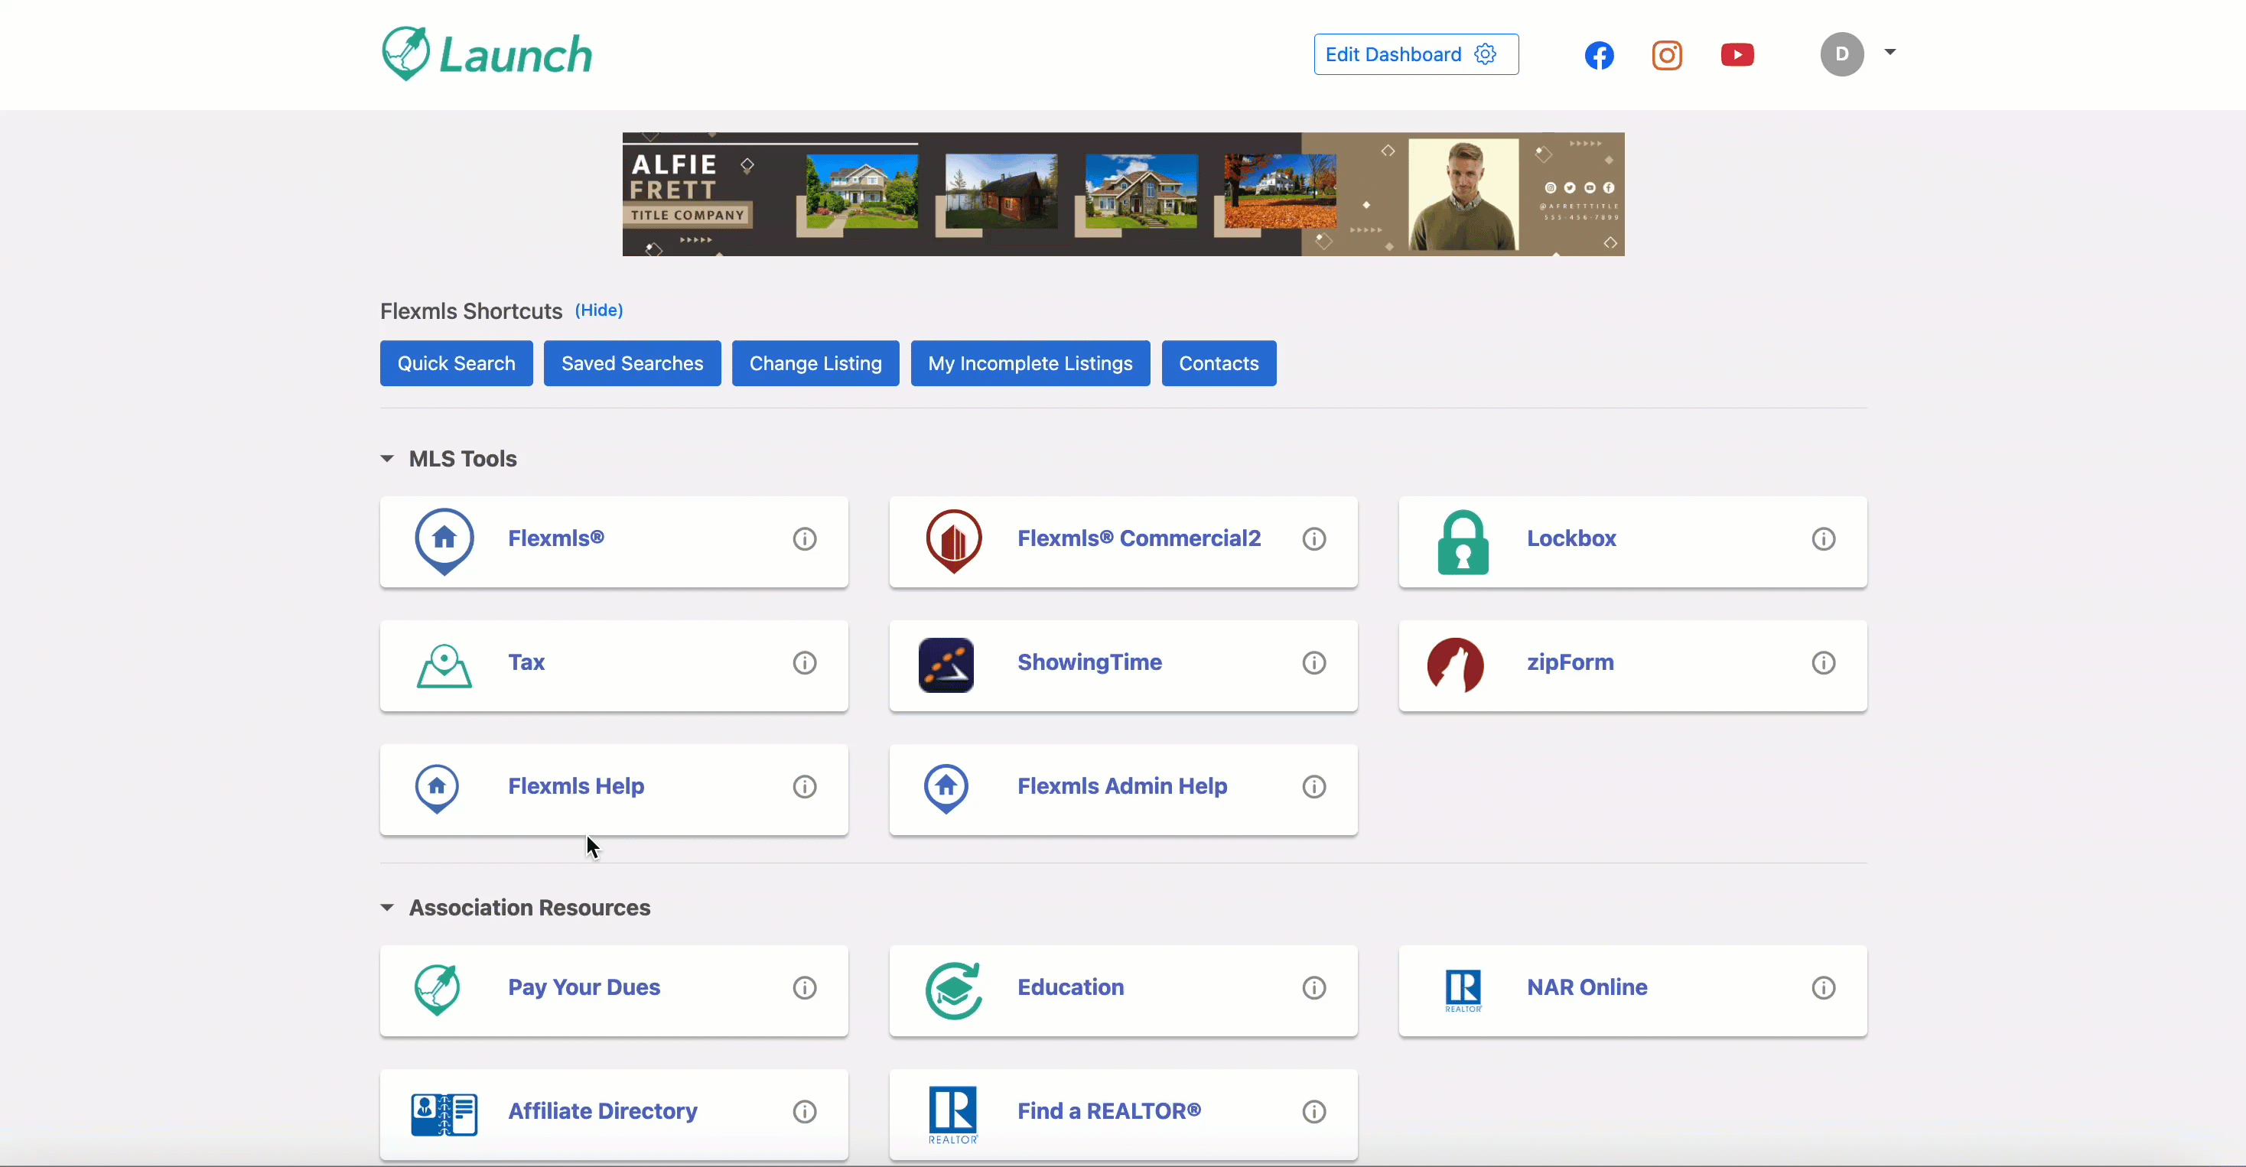2246x1167 pixels.
Task: Hide the Flexmls Shortcuts section
Action: coord(598,310)
